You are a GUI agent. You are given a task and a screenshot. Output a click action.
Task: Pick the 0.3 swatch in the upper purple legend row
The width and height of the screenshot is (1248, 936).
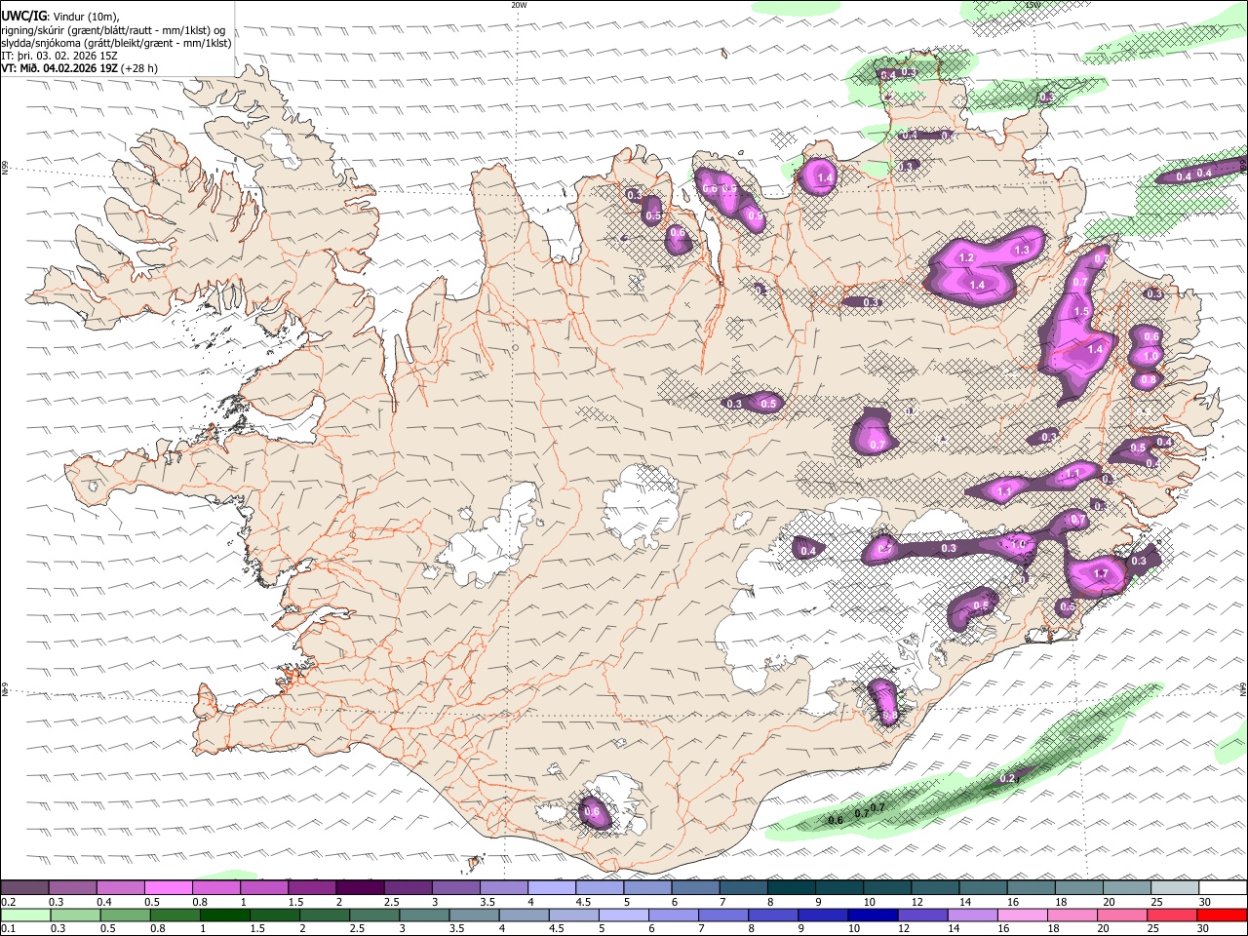coord(72,888)
